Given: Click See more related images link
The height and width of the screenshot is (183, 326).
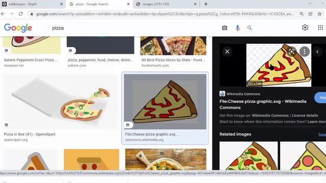Looking at the screenshot, I should pos(322,135).
